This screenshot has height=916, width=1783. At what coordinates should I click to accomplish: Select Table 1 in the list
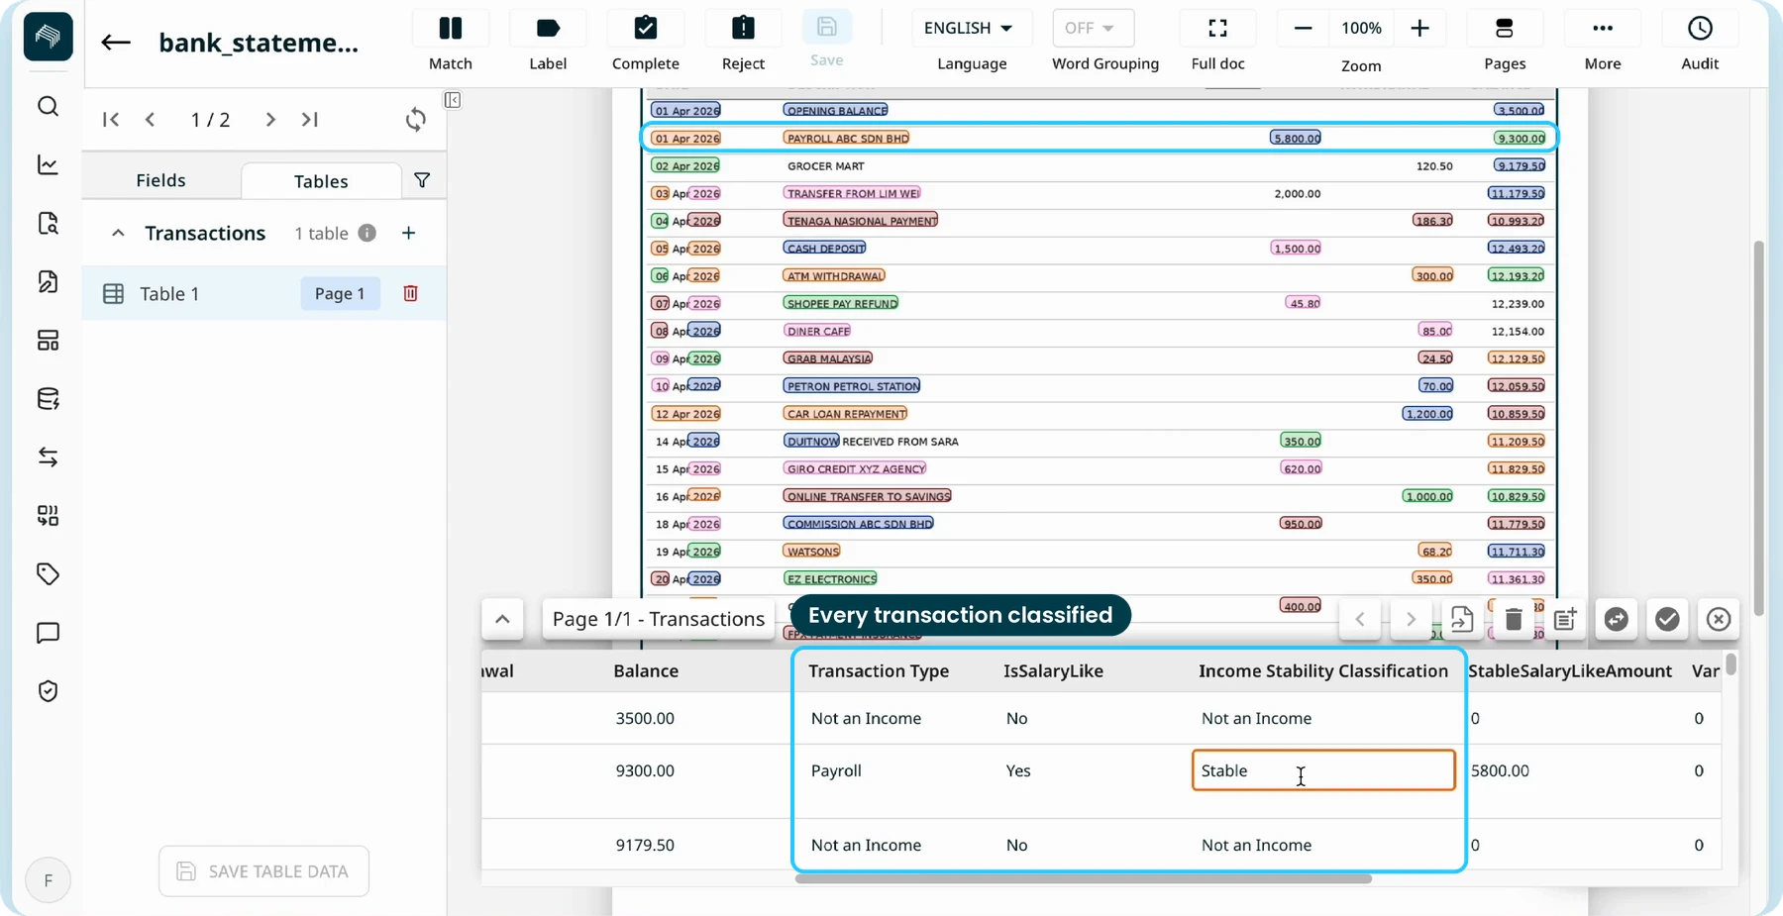tap(263, 293)
